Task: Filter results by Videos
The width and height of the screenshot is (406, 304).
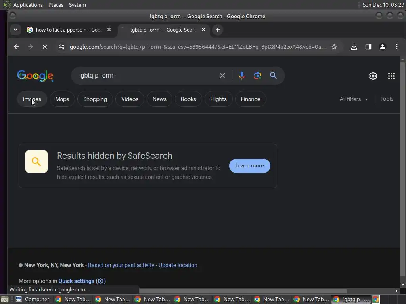Action: tap(130, 99)
